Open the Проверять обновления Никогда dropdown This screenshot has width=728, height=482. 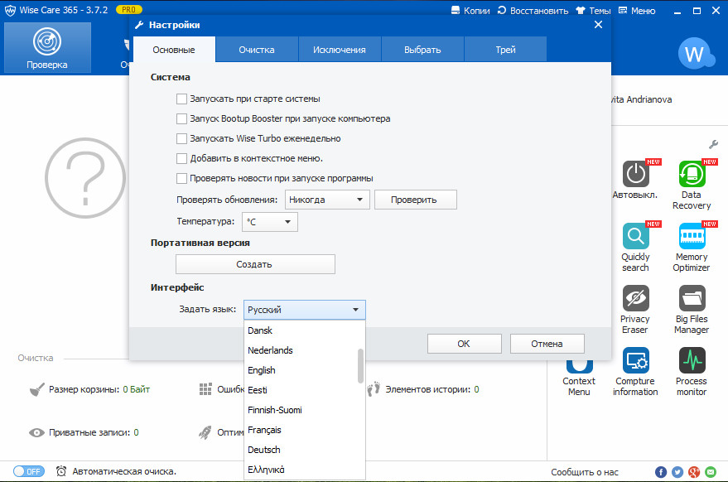coord(327,200)
